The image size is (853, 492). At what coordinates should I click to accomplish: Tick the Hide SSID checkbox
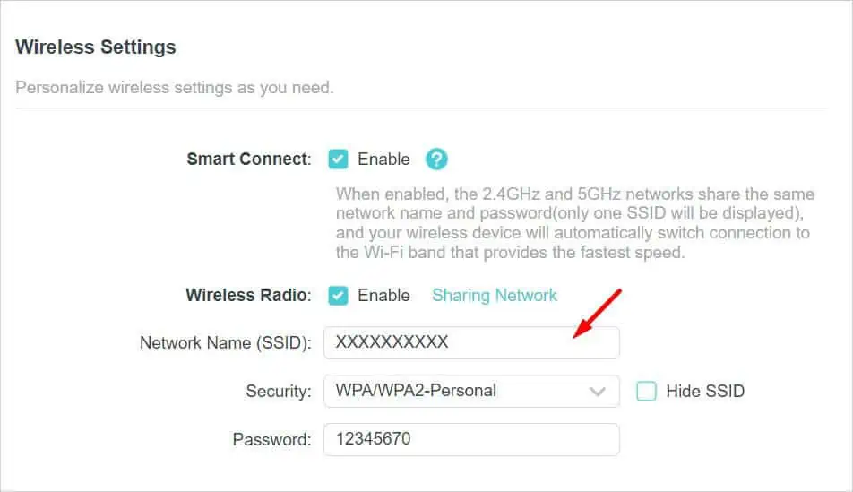646,391
